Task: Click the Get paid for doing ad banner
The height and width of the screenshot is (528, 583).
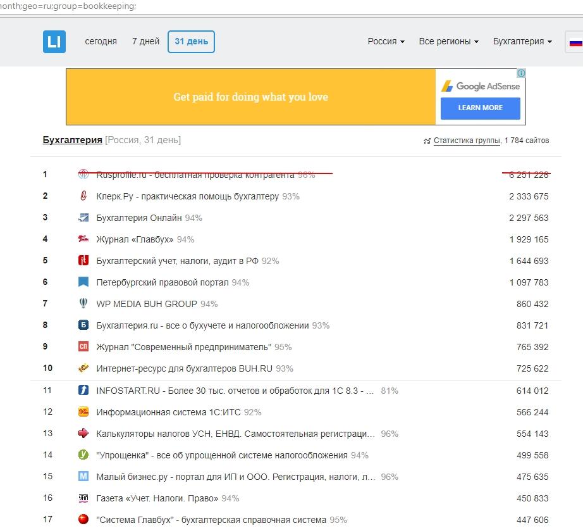Action: click(250, 97)
